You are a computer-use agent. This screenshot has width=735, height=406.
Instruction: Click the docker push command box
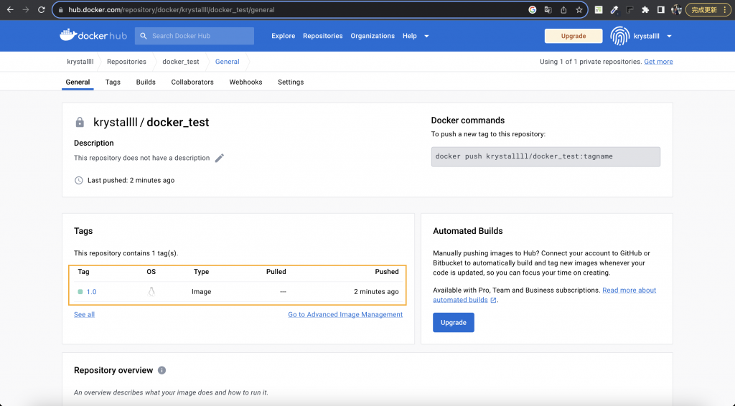(x=546, y=157)
